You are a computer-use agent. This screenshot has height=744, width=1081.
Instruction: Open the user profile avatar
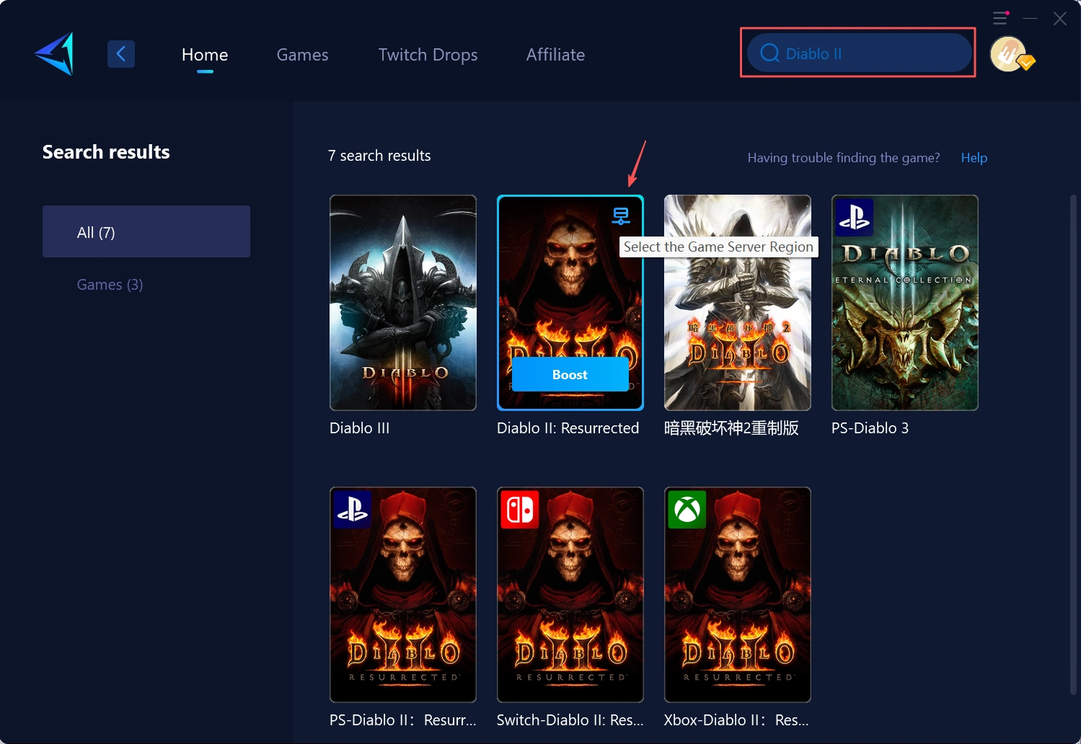click(x=1009, y=54)
